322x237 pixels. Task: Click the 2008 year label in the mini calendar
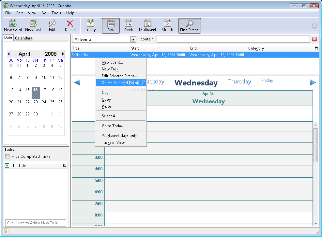pos(51,54)
